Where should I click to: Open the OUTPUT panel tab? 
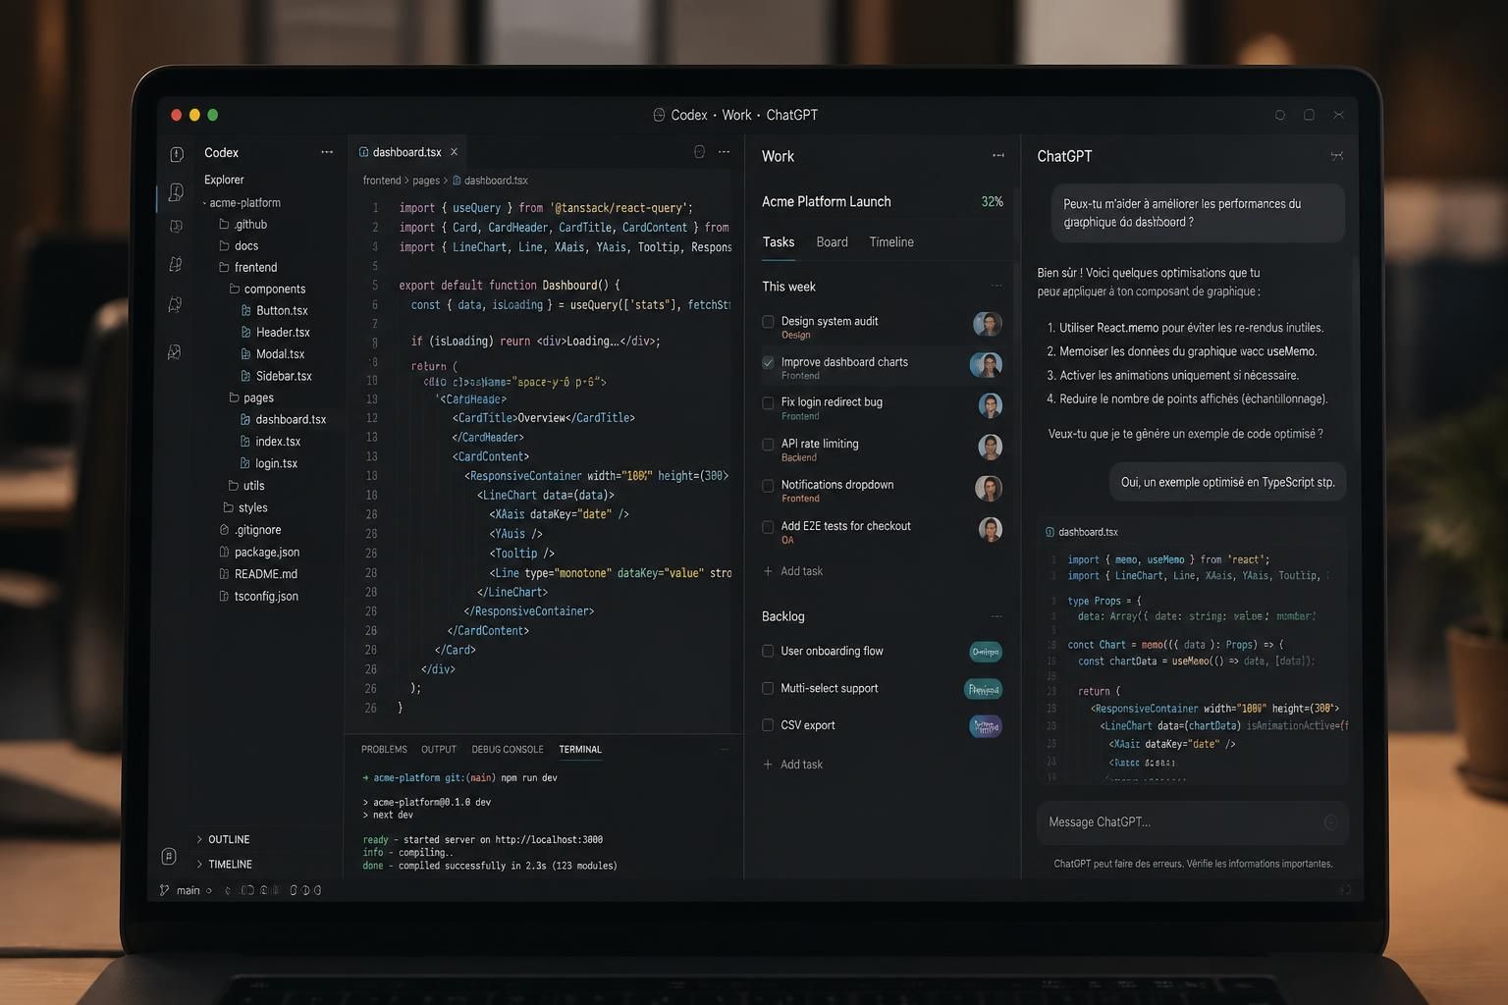pyautogui.click(x=439, y=750)
